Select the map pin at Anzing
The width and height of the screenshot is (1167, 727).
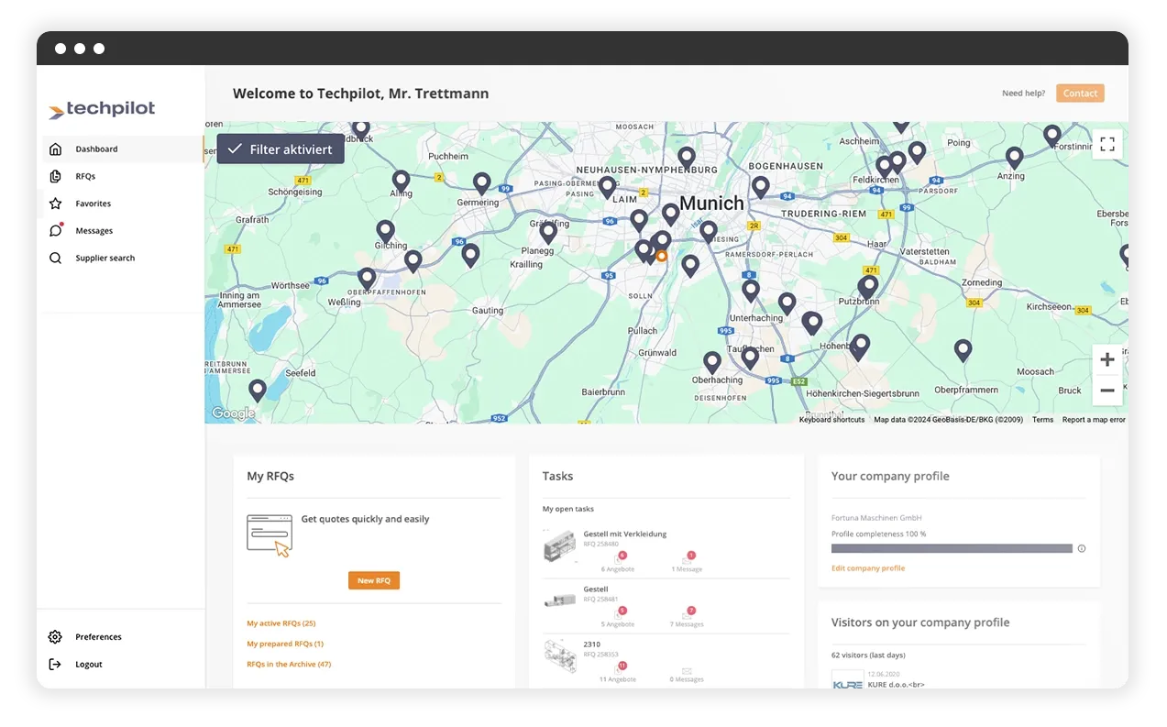click(1014, 158)
